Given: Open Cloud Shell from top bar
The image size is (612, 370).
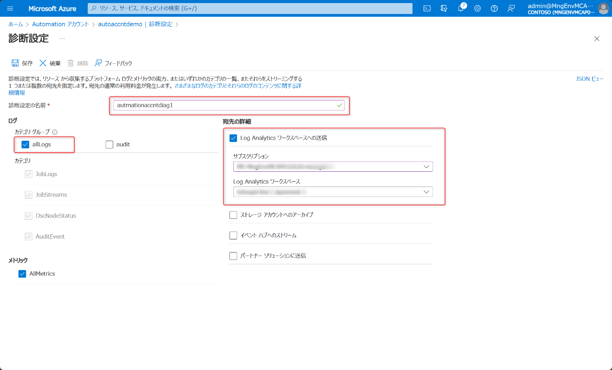Looking at the screenshot, I should coord(427,8).
